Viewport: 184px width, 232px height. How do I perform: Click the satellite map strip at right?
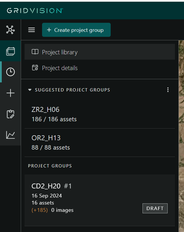coord(181,131)
